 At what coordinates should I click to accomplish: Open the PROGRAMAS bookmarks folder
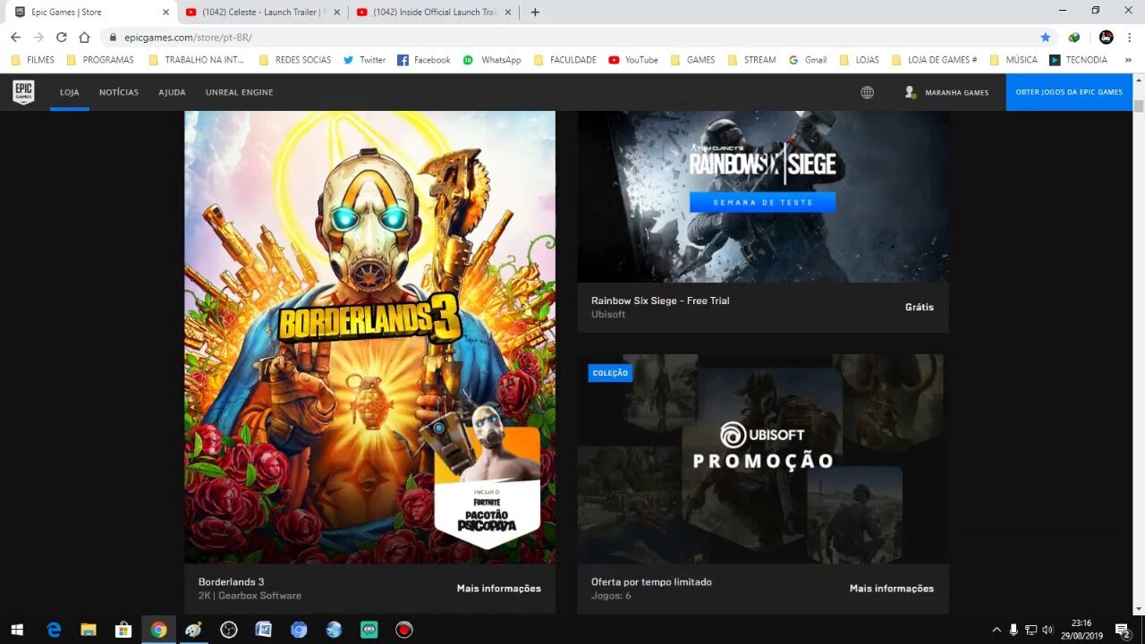point(99,60)
